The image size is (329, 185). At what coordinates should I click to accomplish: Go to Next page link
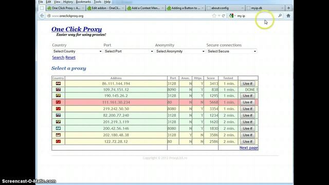[249, 147]
